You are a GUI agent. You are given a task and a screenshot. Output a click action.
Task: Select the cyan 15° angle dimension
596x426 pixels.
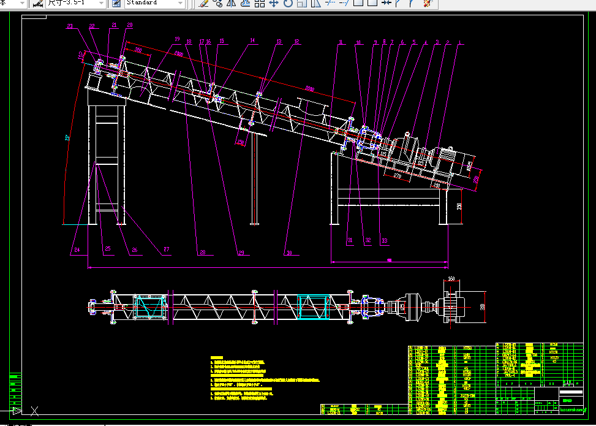[x=67, y=138]
